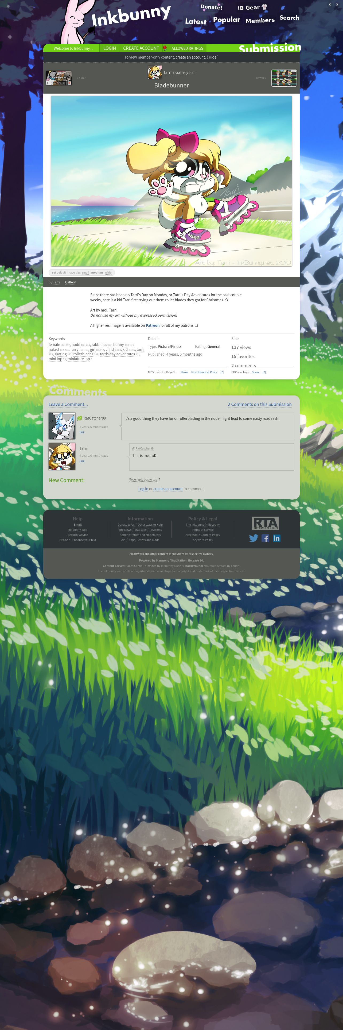Click 'Log in' below the comments
The height and width of the screenshot is (1030, 343).
143,489
